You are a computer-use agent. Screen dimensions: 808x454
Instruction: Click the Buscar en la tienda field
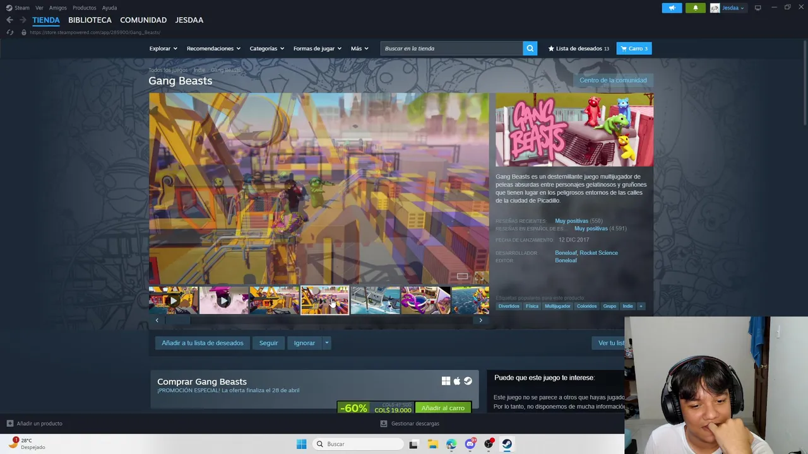451,49
